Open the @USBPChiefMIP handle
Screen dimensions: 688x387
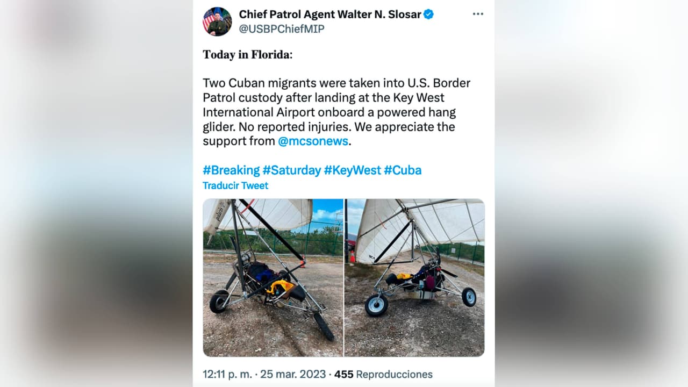point(282,29)
